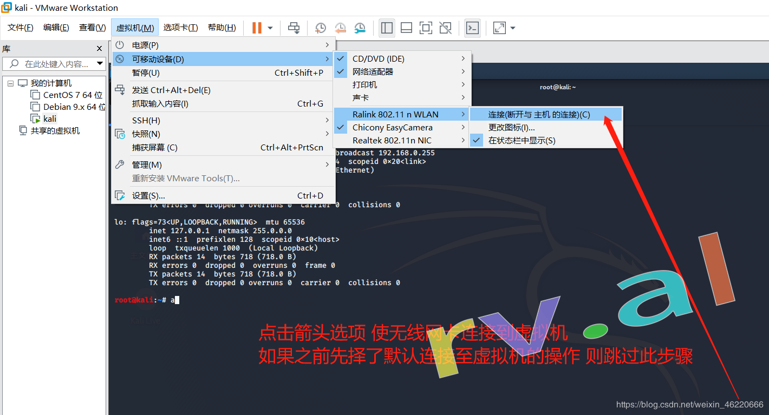
Task: Click the wrench icon beside 管理(M)
Action: pos(120,164)
